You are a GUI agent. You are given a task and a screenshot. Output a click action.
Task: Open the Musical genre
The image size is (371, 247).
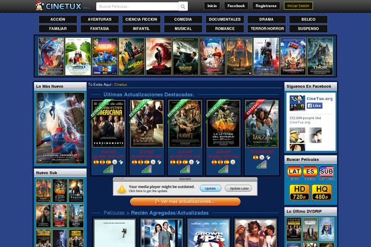click(183, 28)
